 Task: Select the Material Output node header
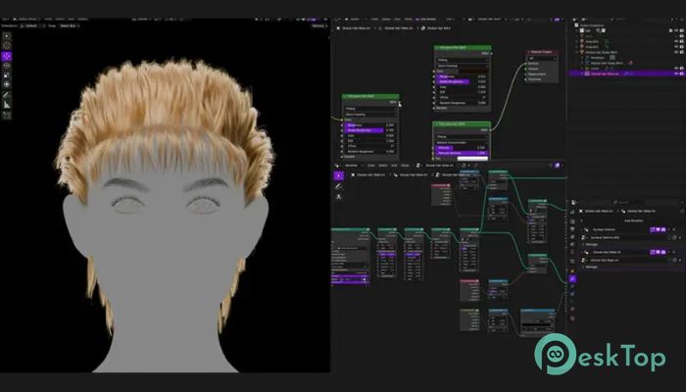point(542,52)
